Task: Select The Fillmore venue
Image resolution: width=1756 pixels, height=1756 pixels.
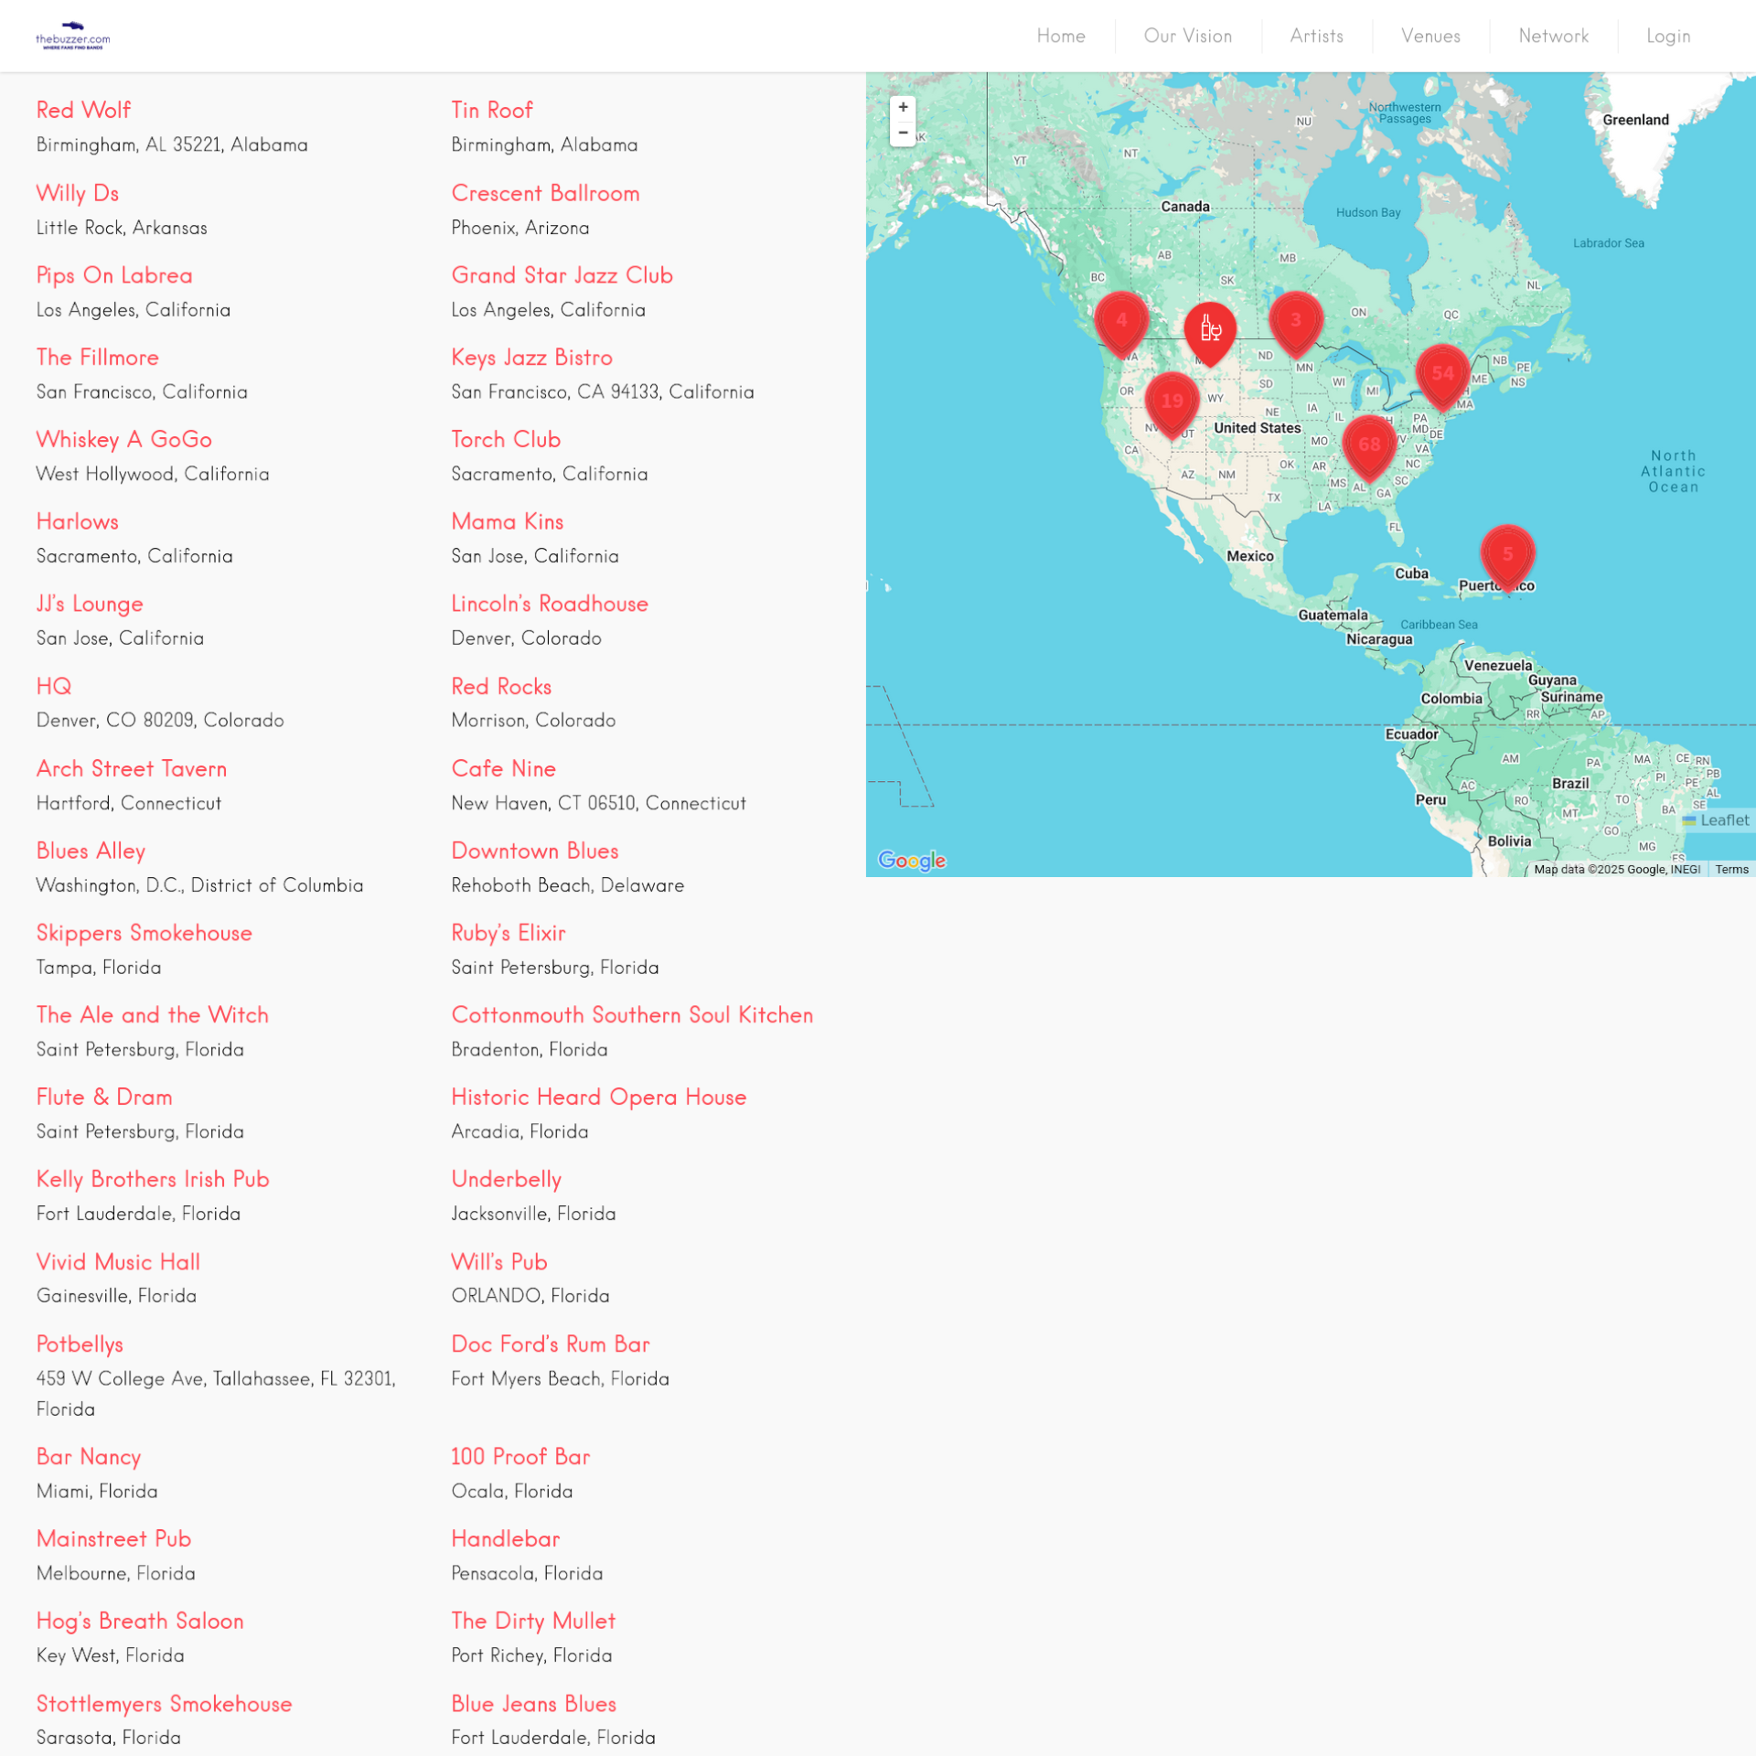Action: pyautogui.click(x=97, y=358)
